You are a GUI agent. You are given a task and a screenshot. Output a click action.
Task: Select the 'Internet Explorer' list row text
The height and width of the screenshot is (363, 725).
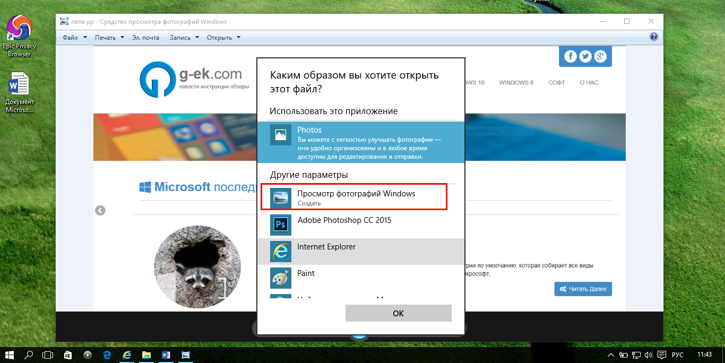[326, 247]
